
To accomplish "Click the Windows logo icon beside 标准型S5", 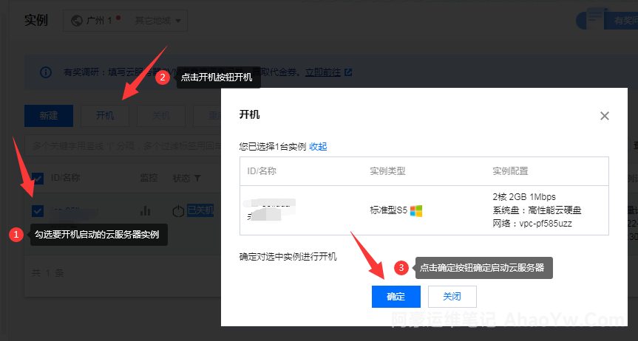I will tap(416, 210).
